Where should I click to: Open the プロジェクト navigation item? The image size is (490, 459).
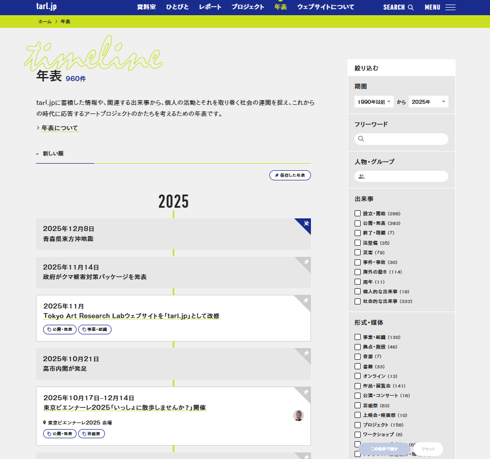248,7
